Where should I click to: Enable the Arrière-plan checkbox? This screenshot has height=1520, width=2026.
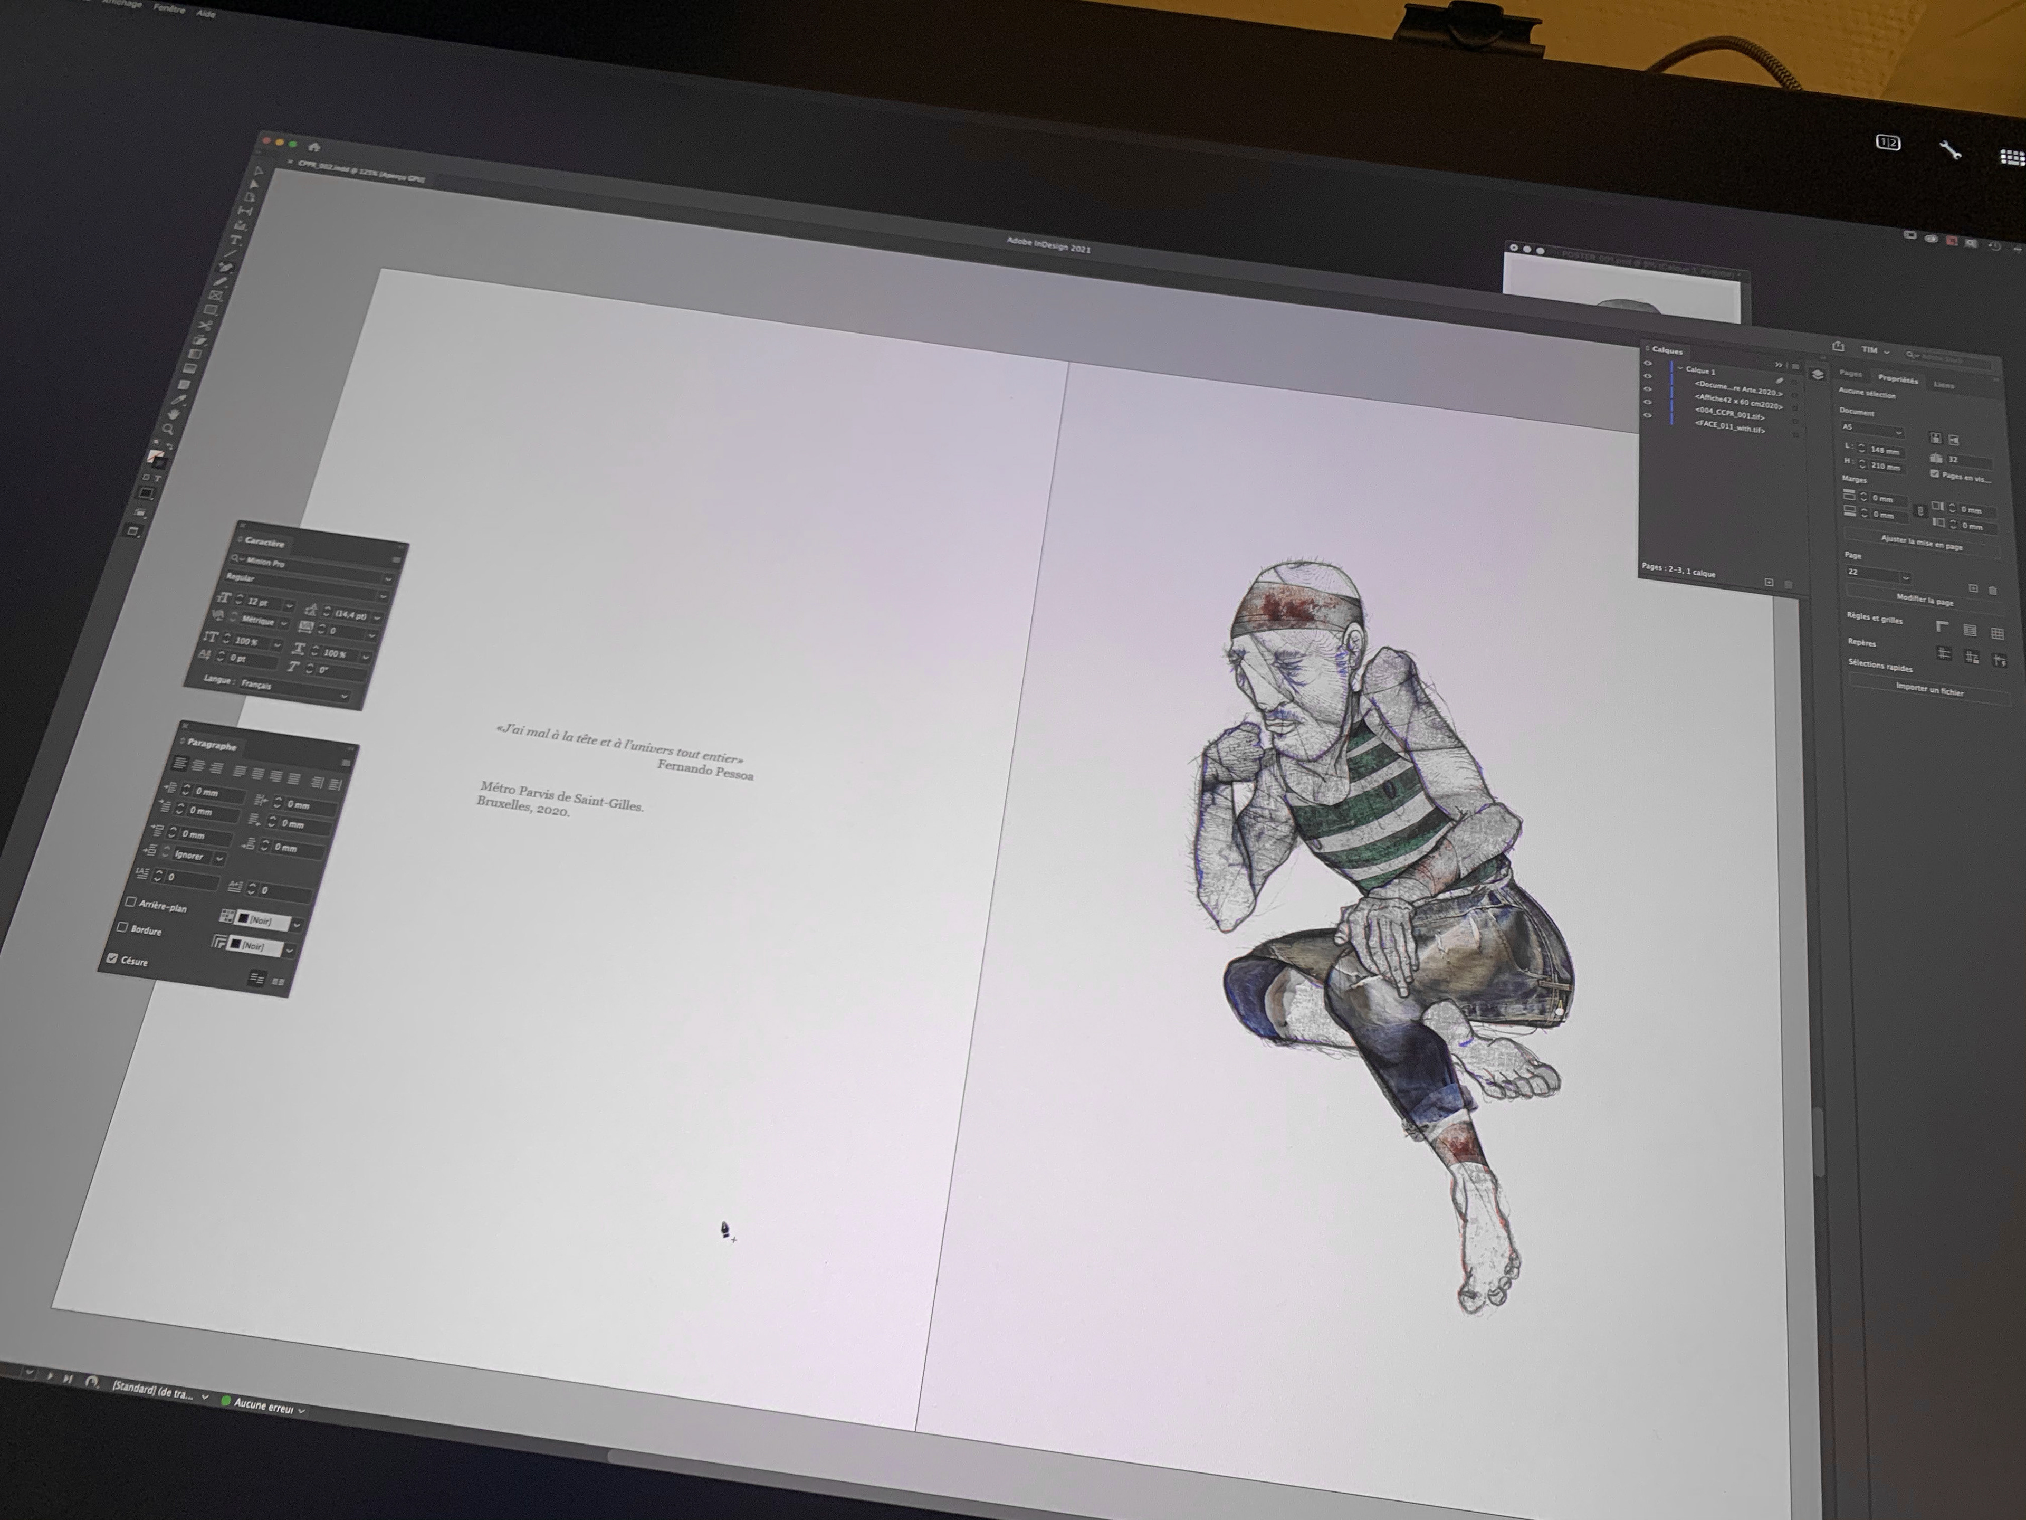click(131, 901)
